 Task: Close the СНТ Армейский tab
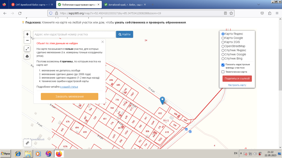pyautogui.click(x=52, y=5)
